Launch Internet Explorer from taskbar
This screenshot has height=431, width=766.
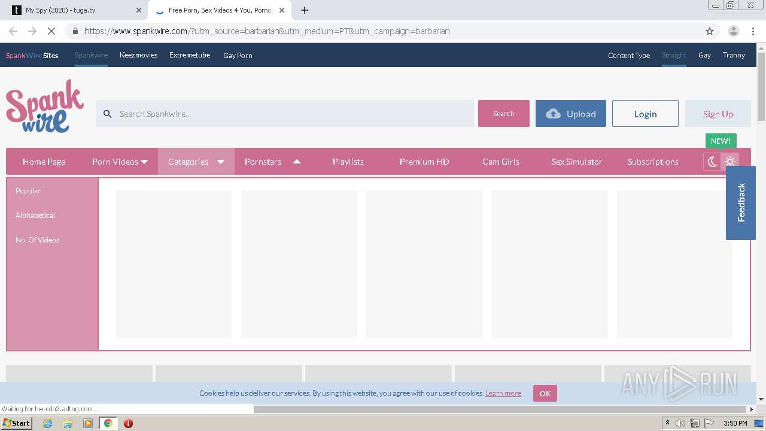pyautogui.click(x=47, y=423)
